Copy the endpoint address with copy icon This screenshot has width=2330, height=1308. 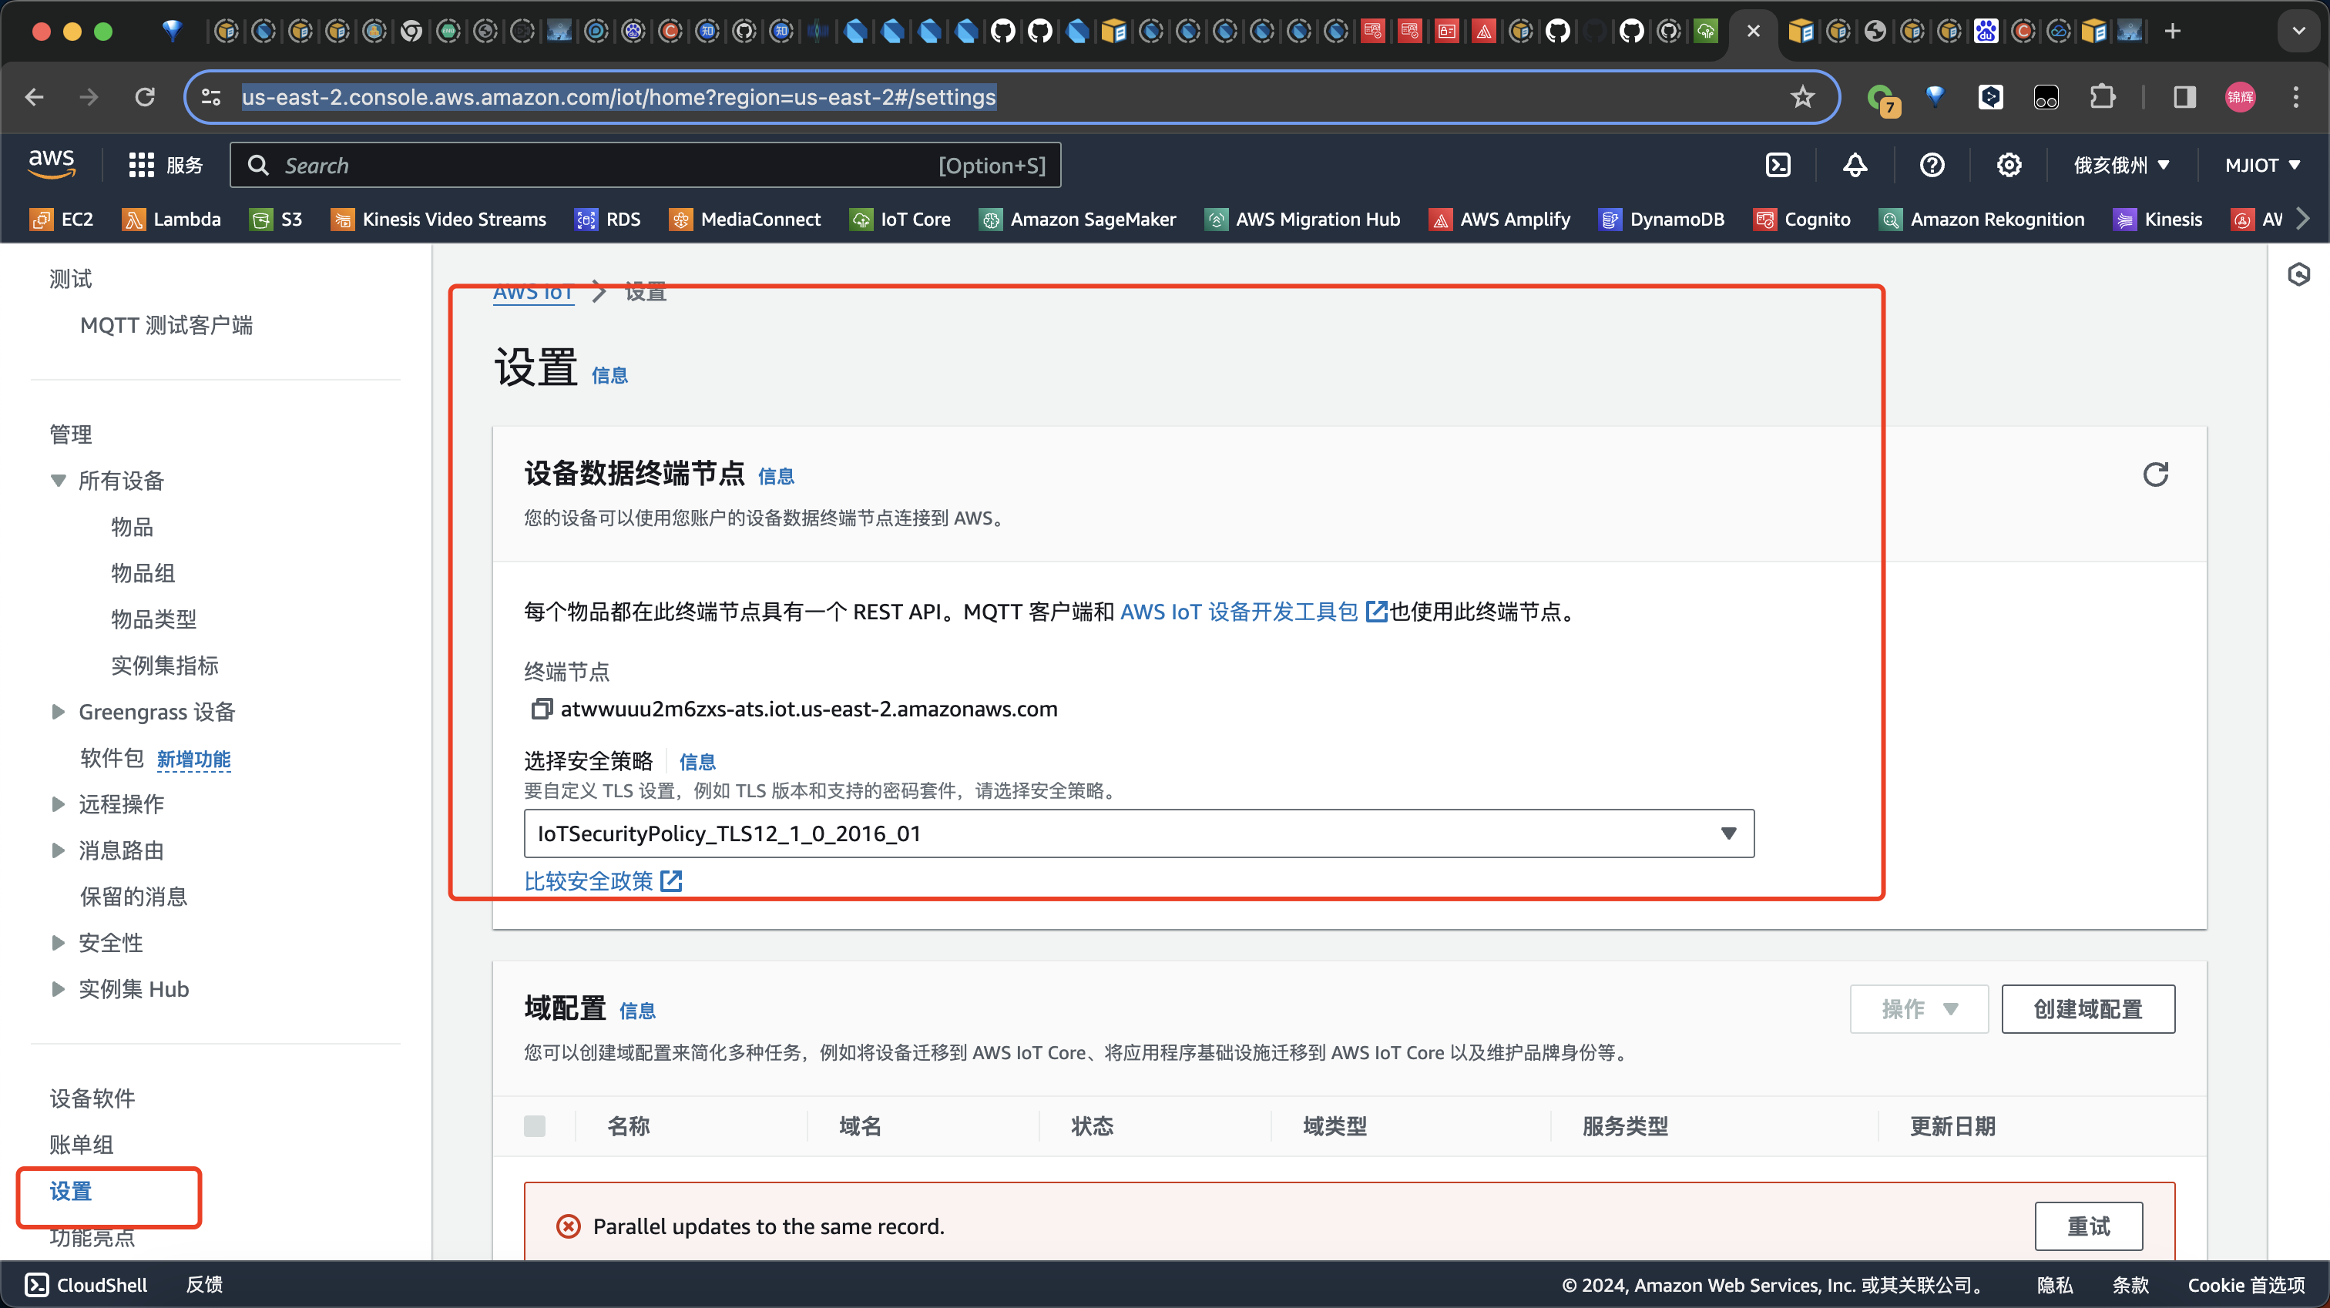(x=541, y=708)
